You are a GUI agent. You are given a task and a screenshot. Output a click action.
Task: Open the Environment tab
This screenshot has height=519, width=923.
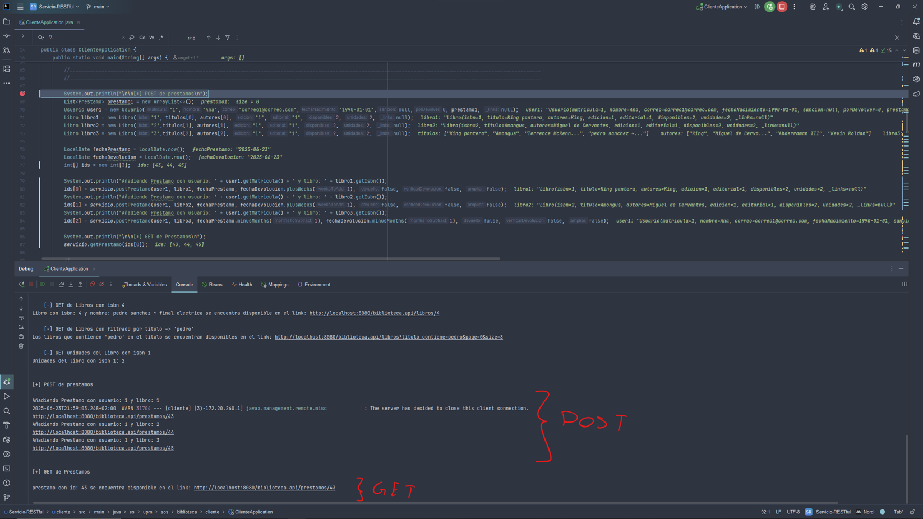314,285
